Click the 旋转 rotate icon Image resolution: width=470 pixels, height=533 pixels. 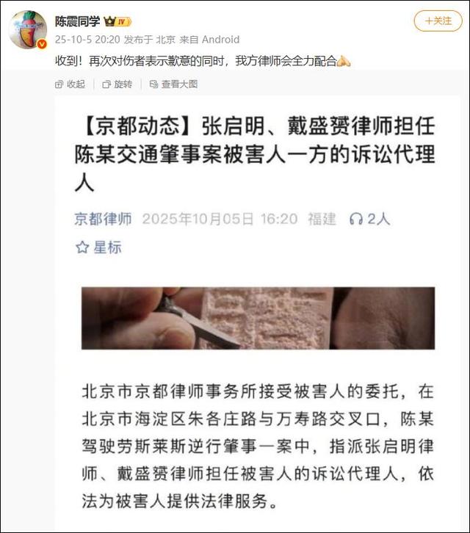[x=106, y=84]
